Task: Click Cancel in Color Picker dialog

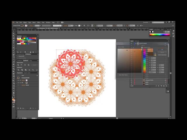Action: point(162,52)
